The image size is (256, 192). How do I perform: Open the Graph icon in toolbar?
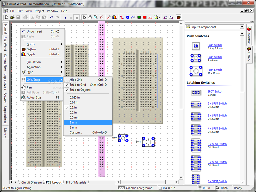(114, 17)
